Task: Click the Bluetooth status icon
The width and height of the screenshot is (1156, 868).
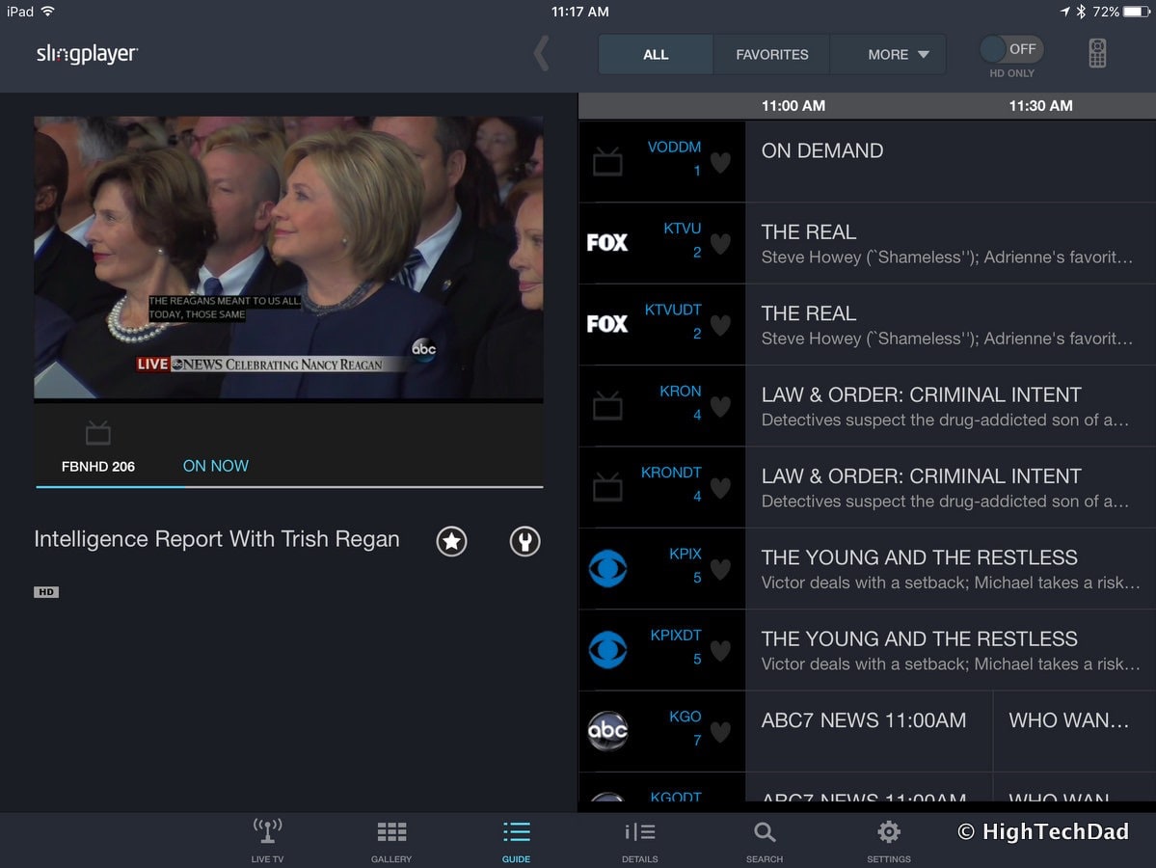Action: pos(1081,12)
